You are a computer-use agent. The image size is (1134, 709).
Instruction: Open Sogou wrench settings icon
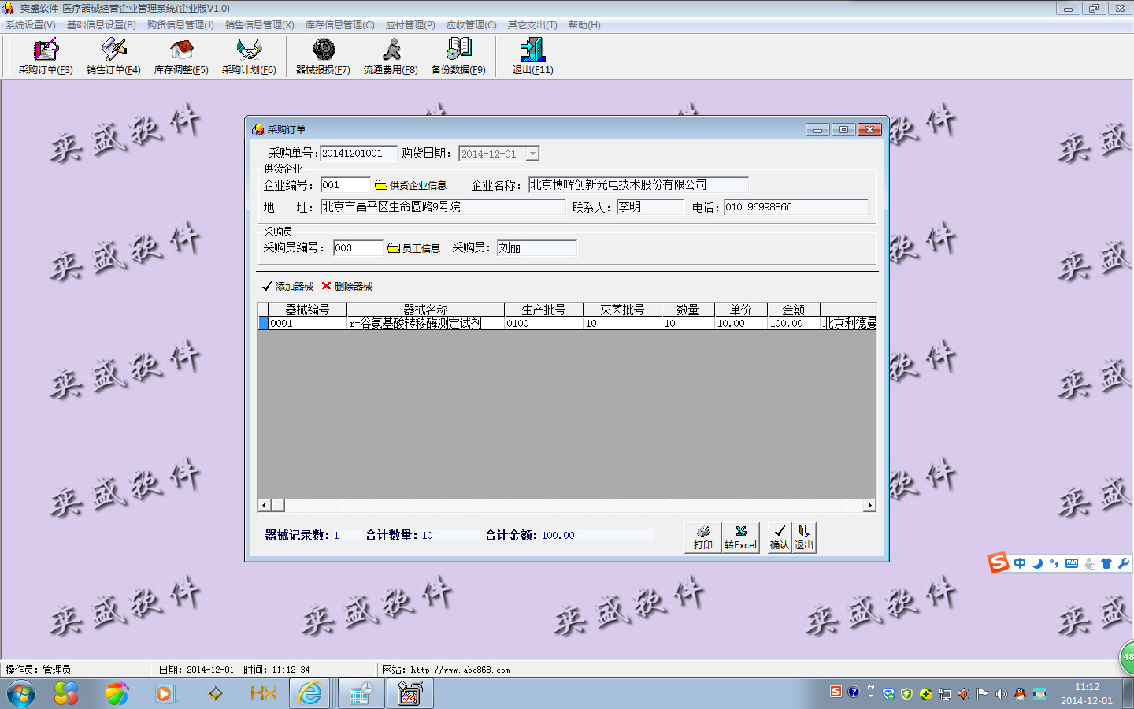pyautogui.click(x=1123, y=563)
